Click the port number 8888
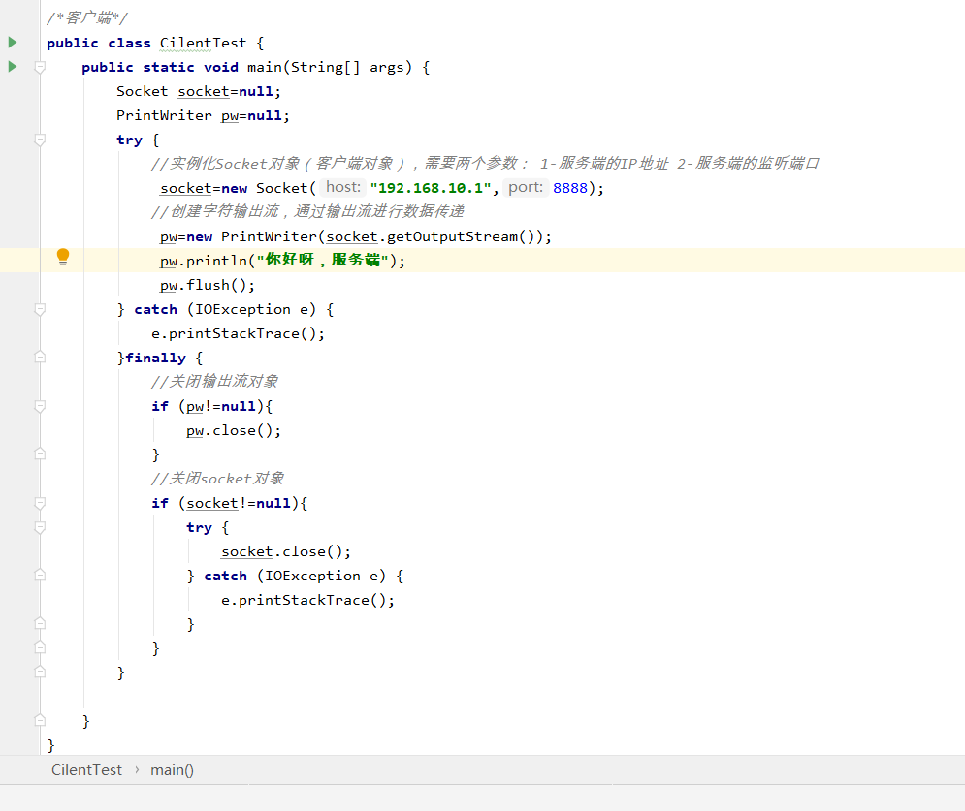Screen dimensions: 965x811 click(570, 188)
